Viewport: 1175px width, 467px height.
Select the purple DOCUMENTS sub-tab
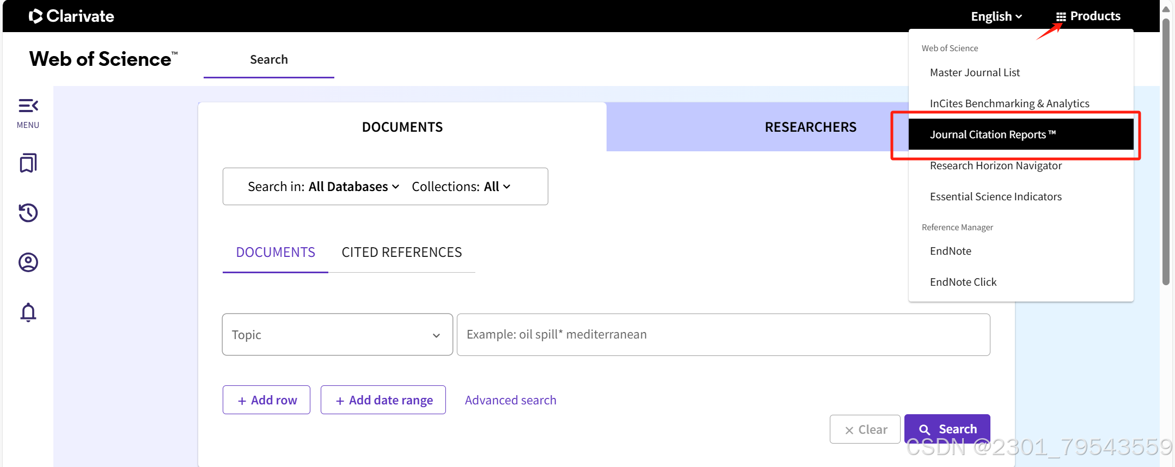coord(276,252)
